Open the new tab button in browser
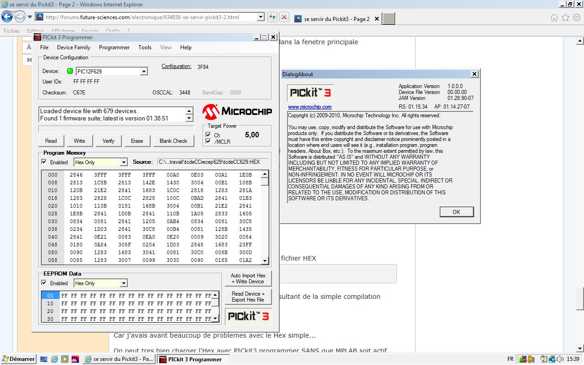 pos(388,19)
